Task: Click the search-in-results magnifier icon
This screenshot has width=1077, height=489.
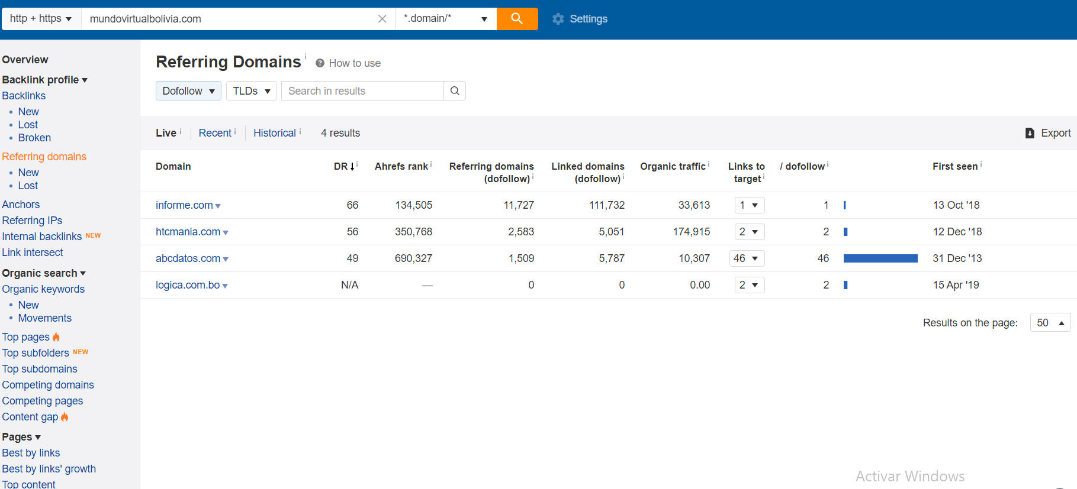Action: tap(455, 91)
